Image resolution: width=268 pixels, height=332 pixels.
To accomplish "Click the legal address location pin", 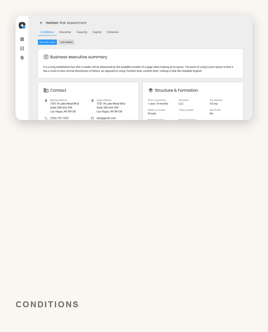I will pos(92,101).
